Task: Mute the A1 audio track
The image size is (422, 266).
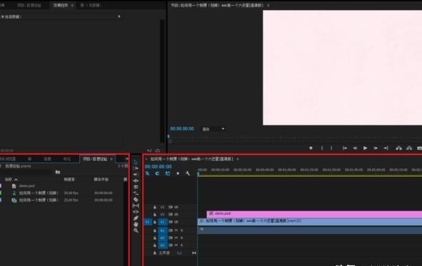Action: pyautogui.click(x=176, y=230)
